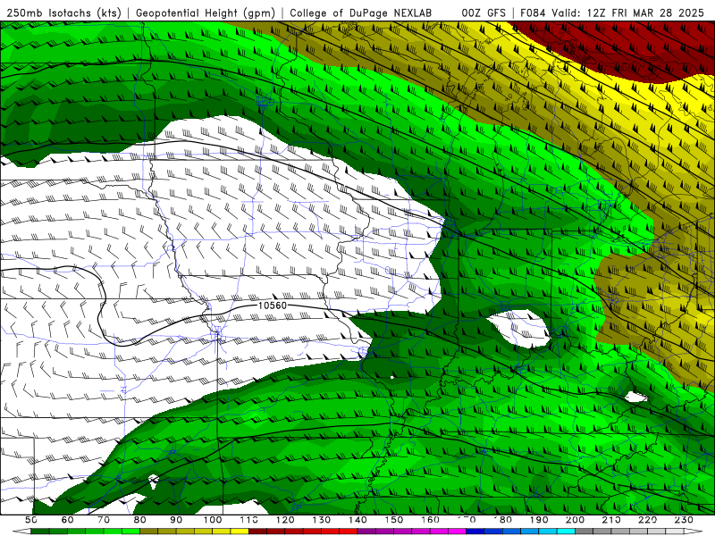Image resolution: width=715 pixels, height=536 pixels.
Task: Click the '50' value on the color scale
Action: [31, 520]
